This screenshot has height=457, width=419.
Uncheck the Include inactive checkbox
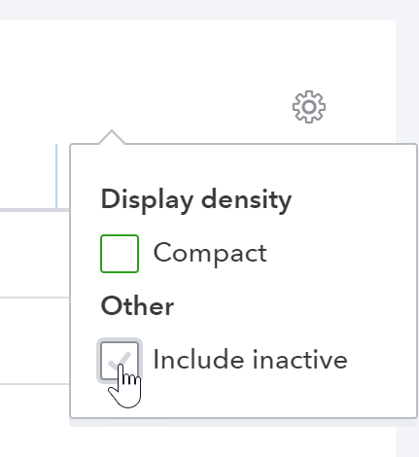pos(120,361)
